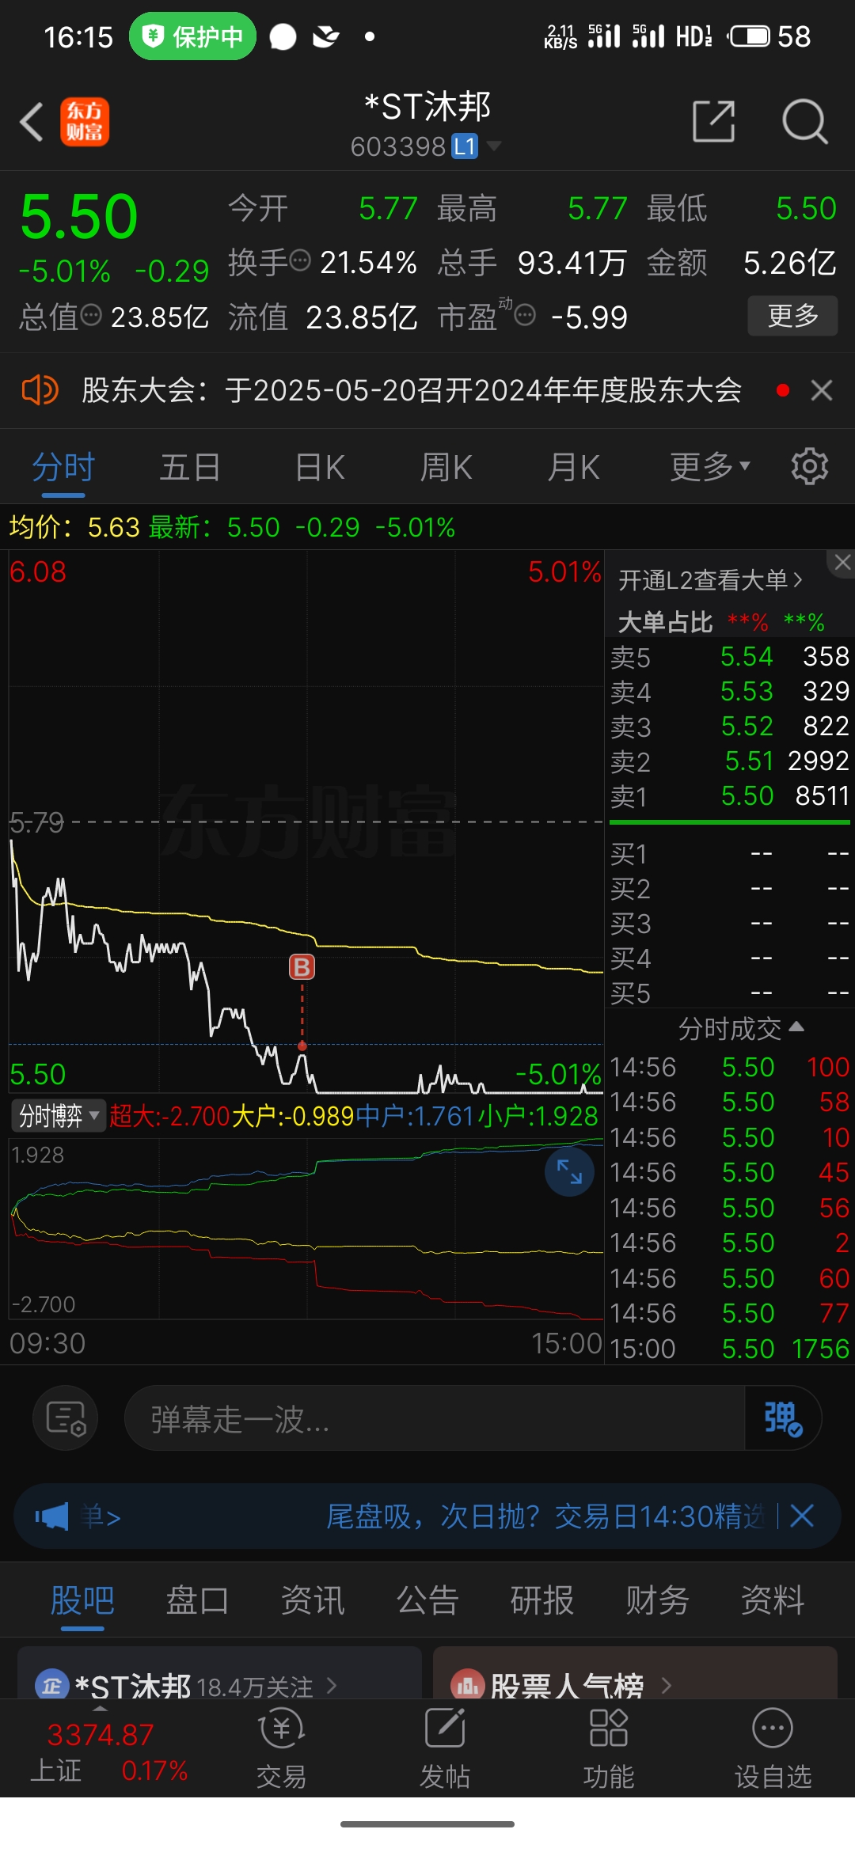This screenshot has height=1852, width=855.
Task: Share the stock page via export icon
Action: pos(714,121)
